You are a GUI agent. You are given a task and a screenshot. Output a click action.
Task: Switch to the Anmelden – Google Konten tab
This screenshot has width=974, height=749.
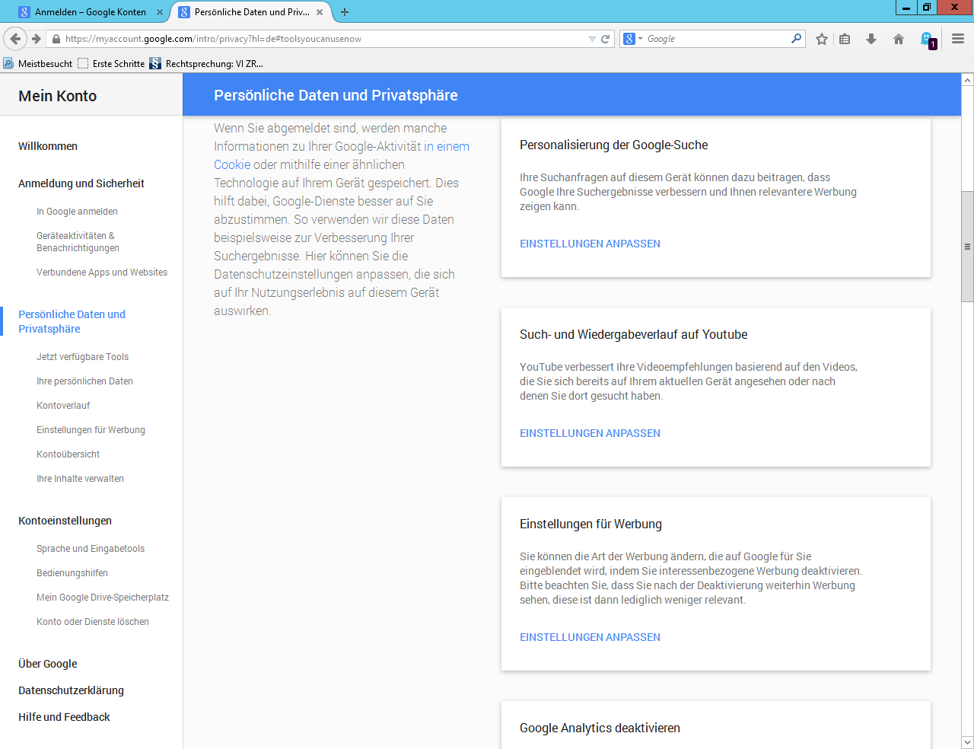pyautogui.click(x=90, y=12)
